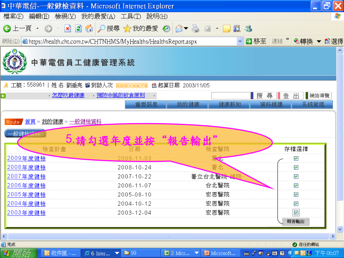Open the 系統管理 tab
This screenshot has width=344, height=258.
(x=312, y=104)
